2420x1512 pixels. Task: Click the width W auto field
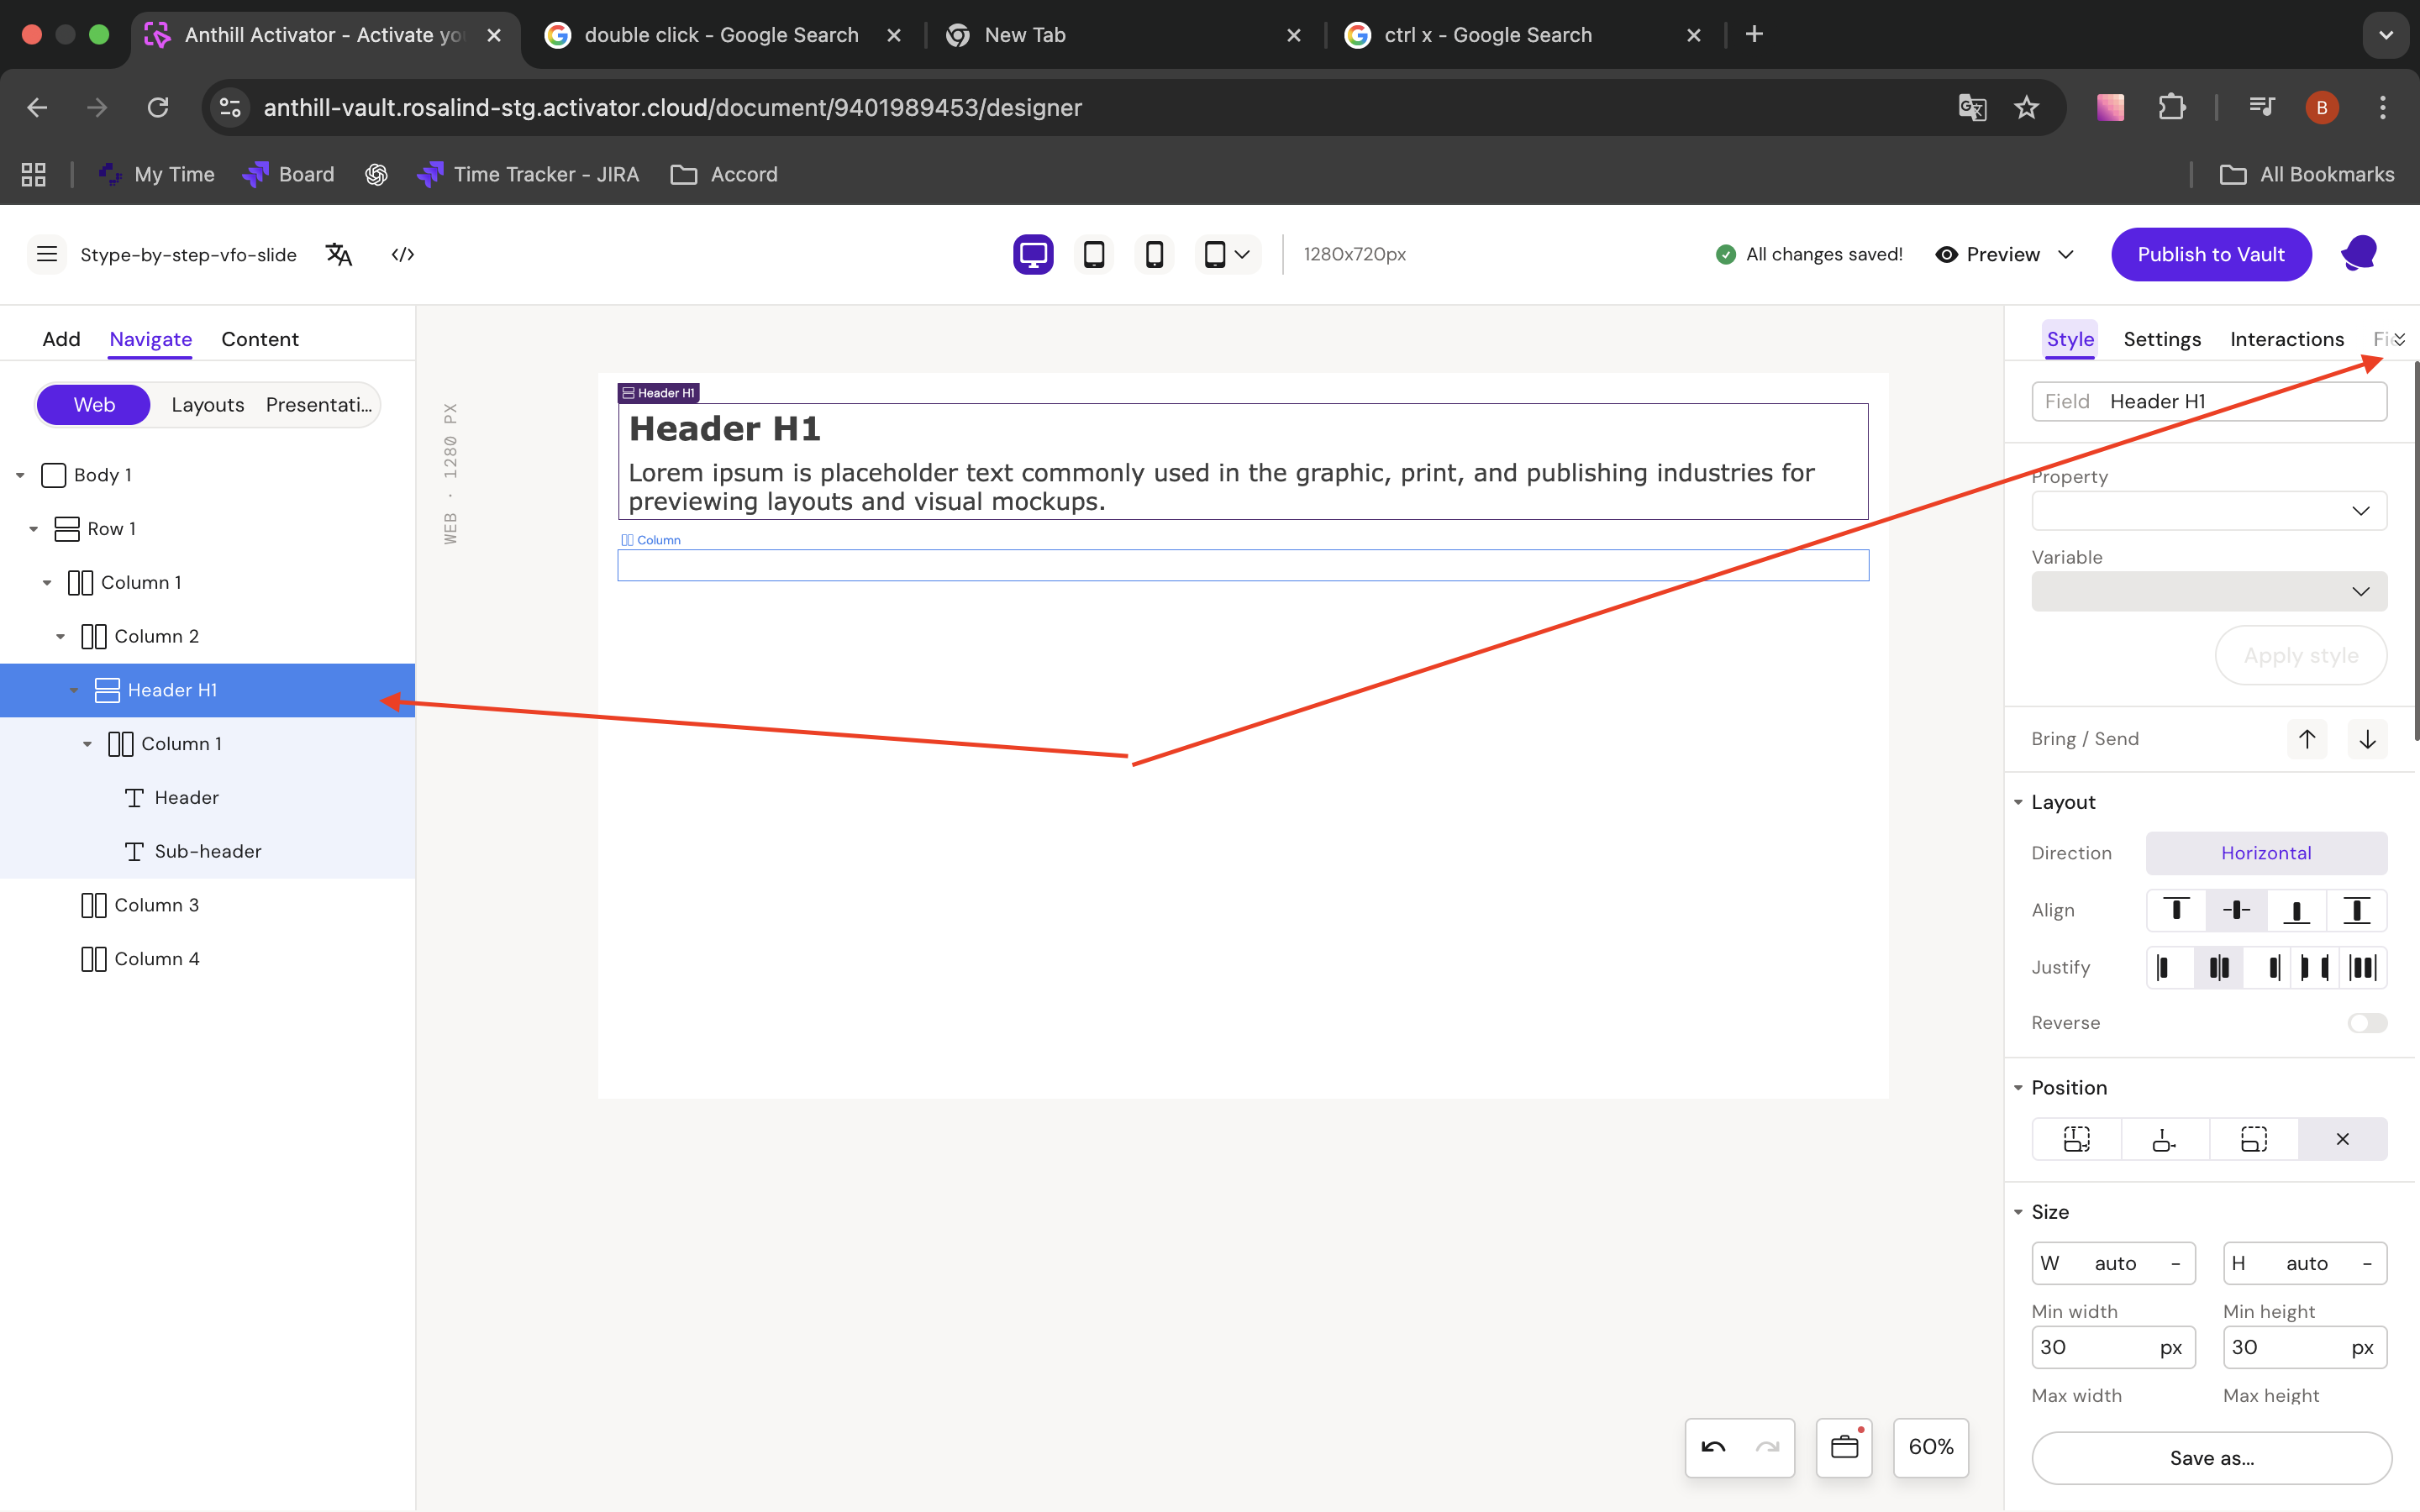pos(2113,1263)
